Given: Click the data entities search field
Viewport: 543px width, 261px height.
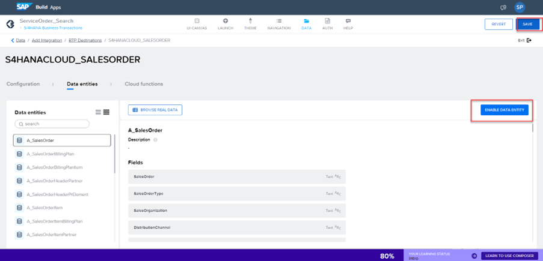Looking at the screenshot, I should 52,124.
